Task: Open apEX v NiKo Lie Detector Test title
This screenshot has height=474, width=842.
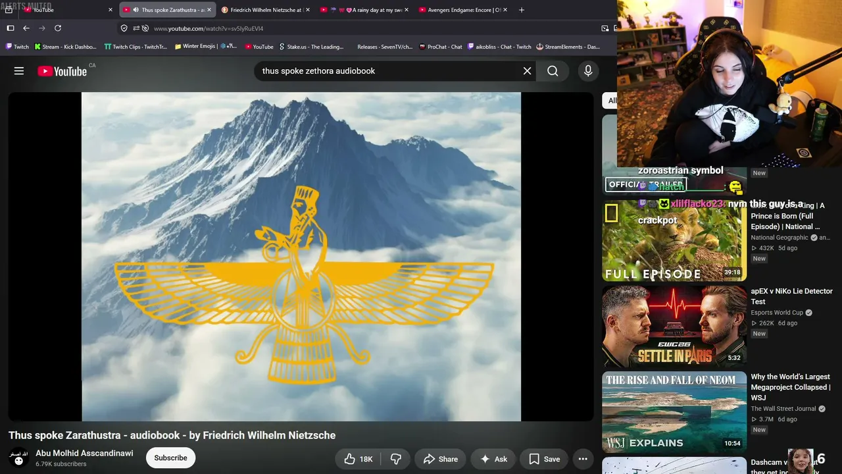Action: (x=792, y=296)
